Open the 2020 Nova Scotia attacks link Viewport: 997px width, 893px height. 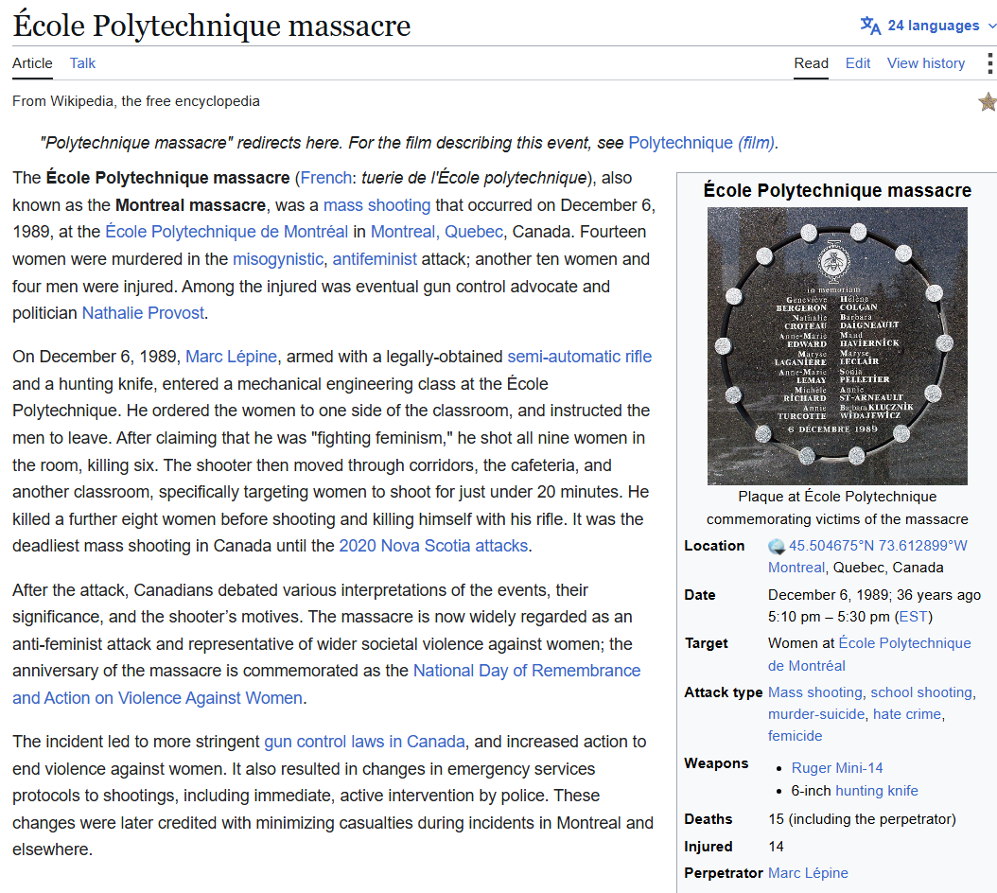(433, 546)
